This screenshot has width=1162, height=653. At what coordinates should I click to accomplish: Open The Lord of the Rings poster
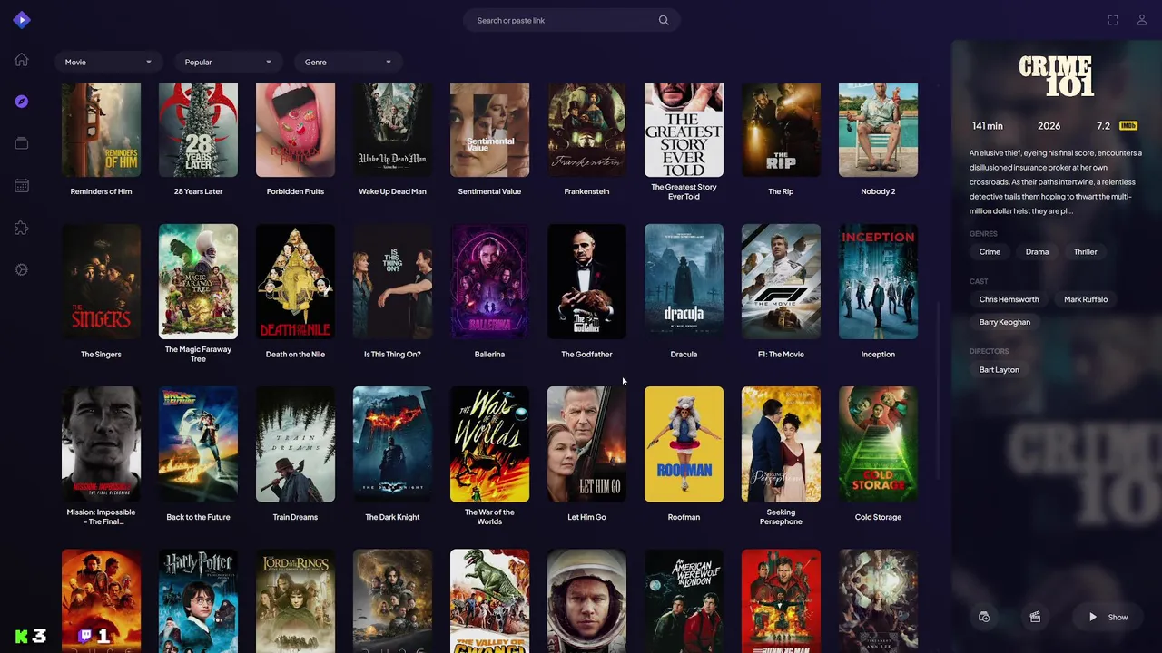click(295, 600)
